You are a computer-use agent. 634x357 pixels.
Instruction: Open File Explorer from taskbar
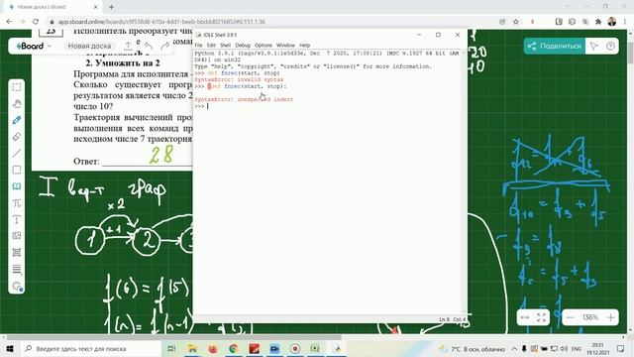[192, 348]
